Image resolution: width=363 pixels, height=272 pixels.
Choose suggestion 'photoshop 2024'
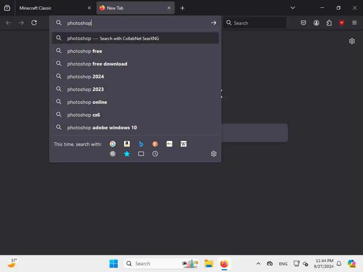135,76
